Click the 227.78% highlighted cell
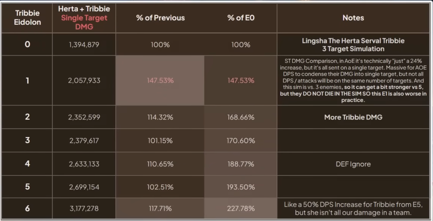Viewport: 433px width, 221px height. click(240, 209)
